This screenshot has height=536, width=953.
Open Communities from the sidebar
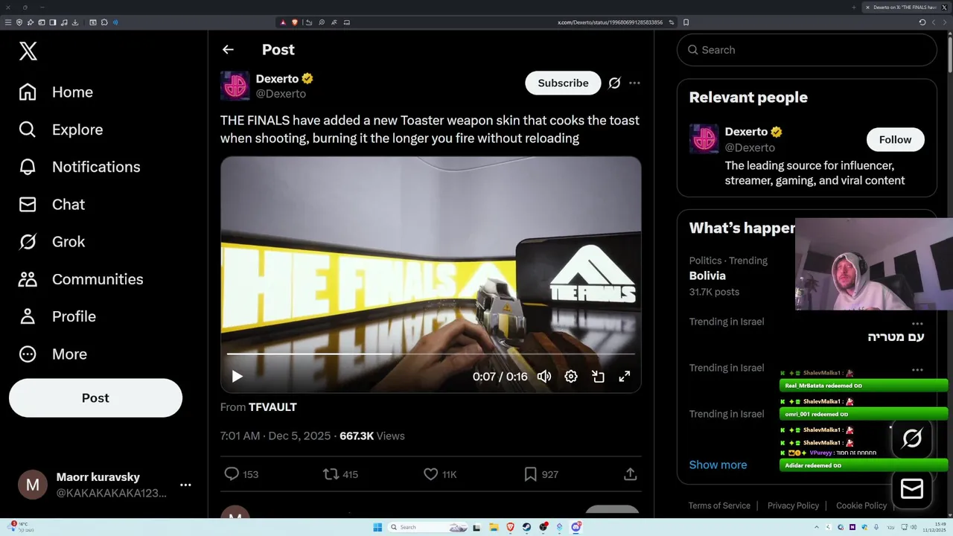[80, 279]
